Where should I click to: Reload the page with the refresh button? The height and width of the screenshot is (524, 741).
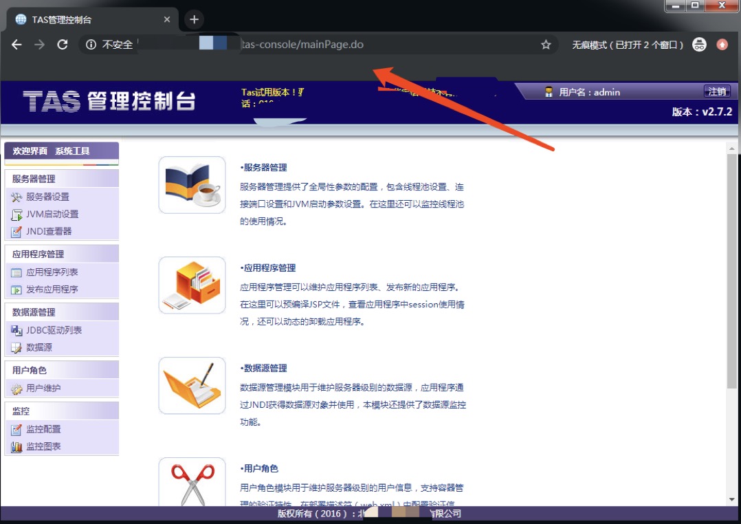(63, 45)
